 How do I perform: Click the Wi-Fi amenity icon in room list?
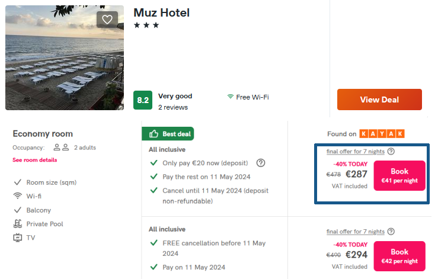pyautogui.click(x=17, y=196)
